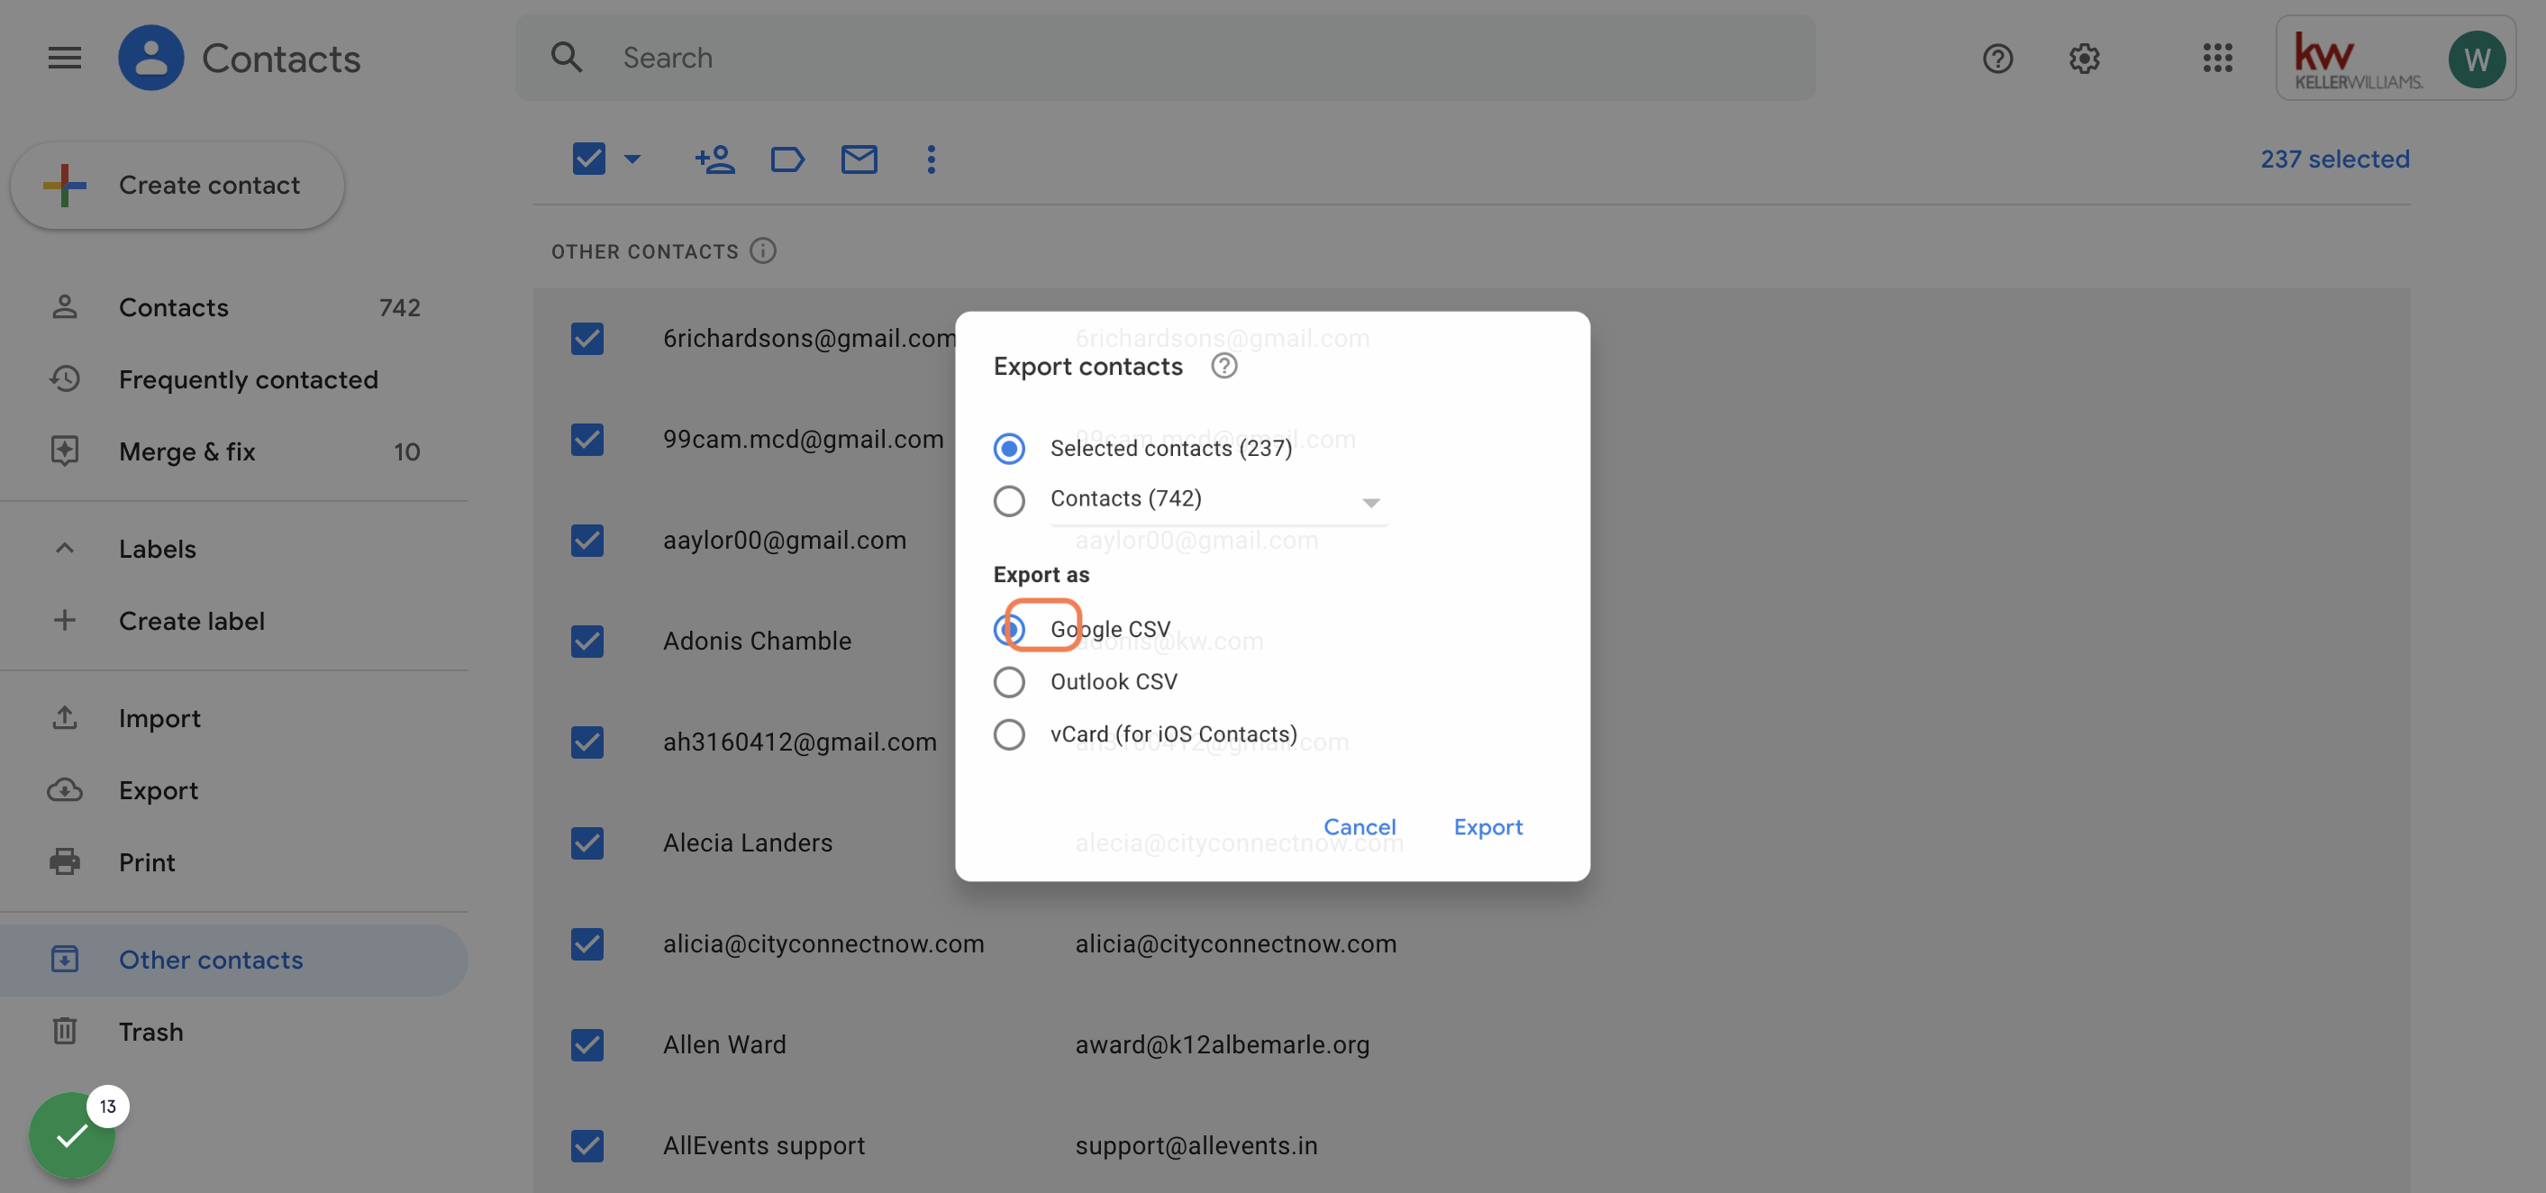This screenshot has width=2546, height=1193.
Task: Click the Create contact button
Action: [x=177, y=185]
